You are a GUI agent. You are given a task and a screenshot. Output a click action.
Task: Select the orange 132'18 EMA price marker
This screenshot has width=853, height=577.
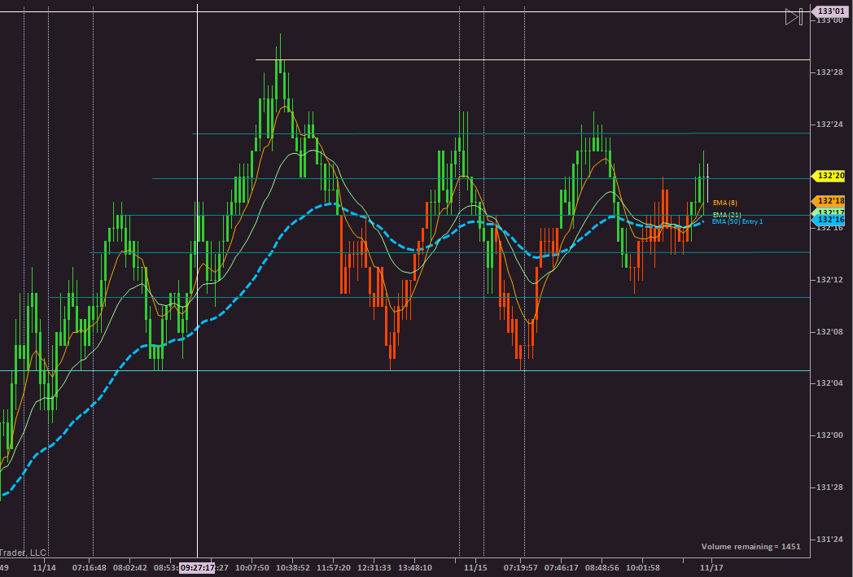(x=829, y=201)
